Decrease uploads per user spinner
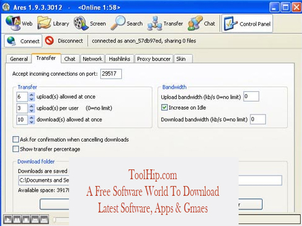The image size is (302, 226). pyautogui.click(x=31, y=110)
